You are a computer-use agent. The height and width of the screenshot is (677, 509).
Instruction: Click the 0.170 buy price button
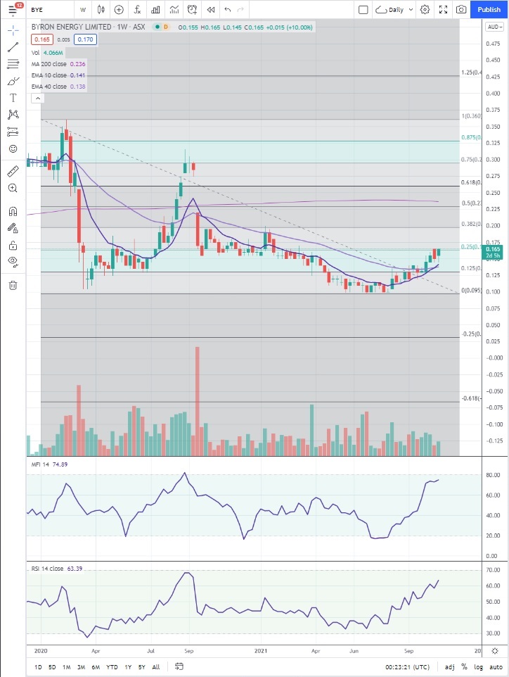pos(86,39)
